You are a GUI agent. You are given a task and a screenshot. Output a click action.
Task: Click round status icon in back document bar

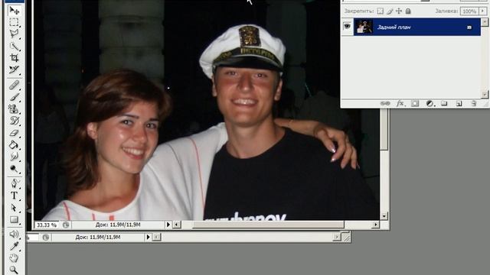[46, 238]
